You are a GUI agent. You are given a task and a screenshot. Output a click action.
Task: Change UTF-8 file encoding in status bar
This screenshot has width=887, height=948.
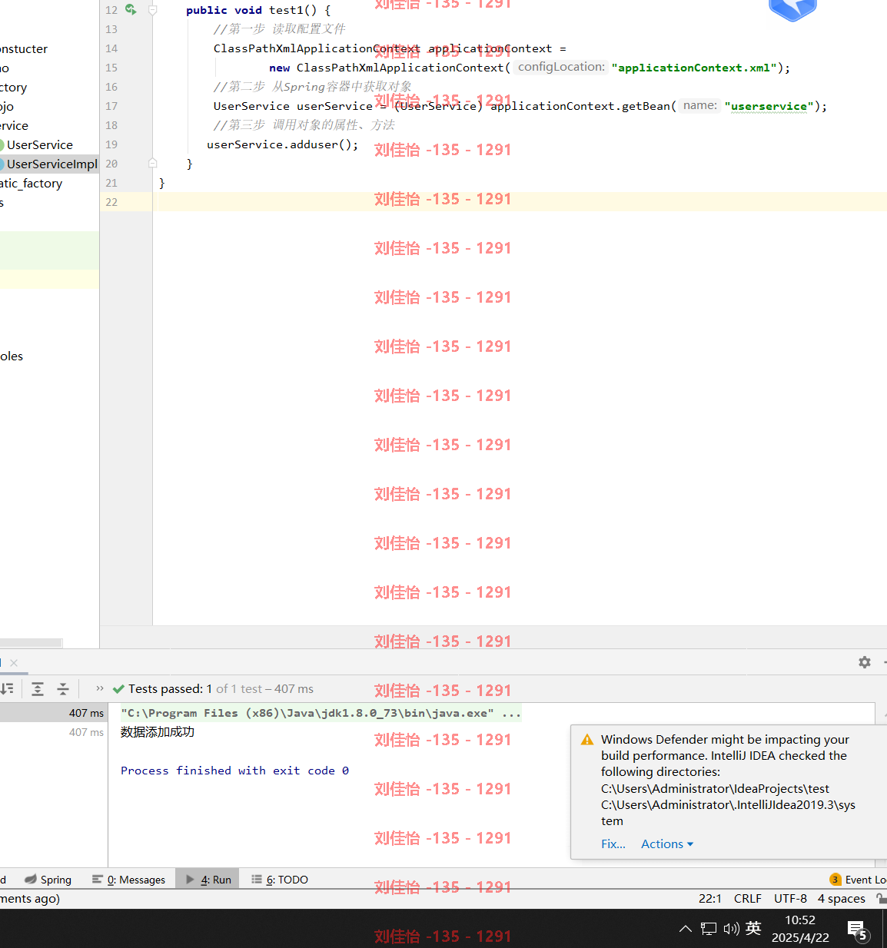pyautogui.click(x=790, y=898)
